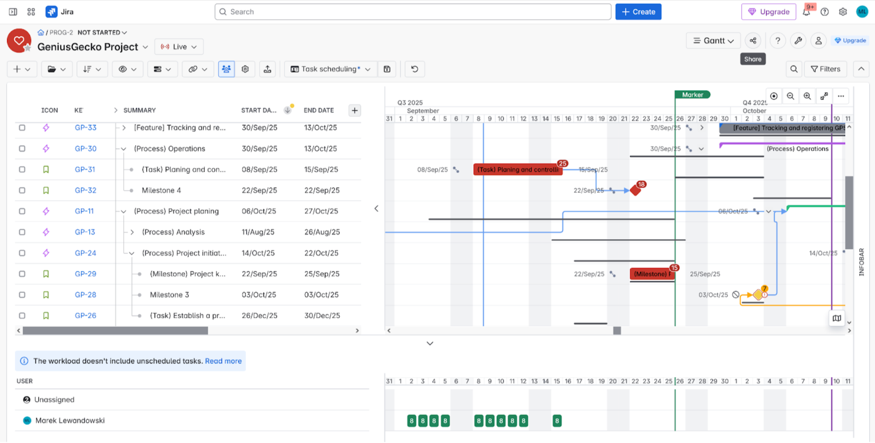Toggle the resources workload panel icon
This screenshot has width=875, height=443.
pos(226,69)
